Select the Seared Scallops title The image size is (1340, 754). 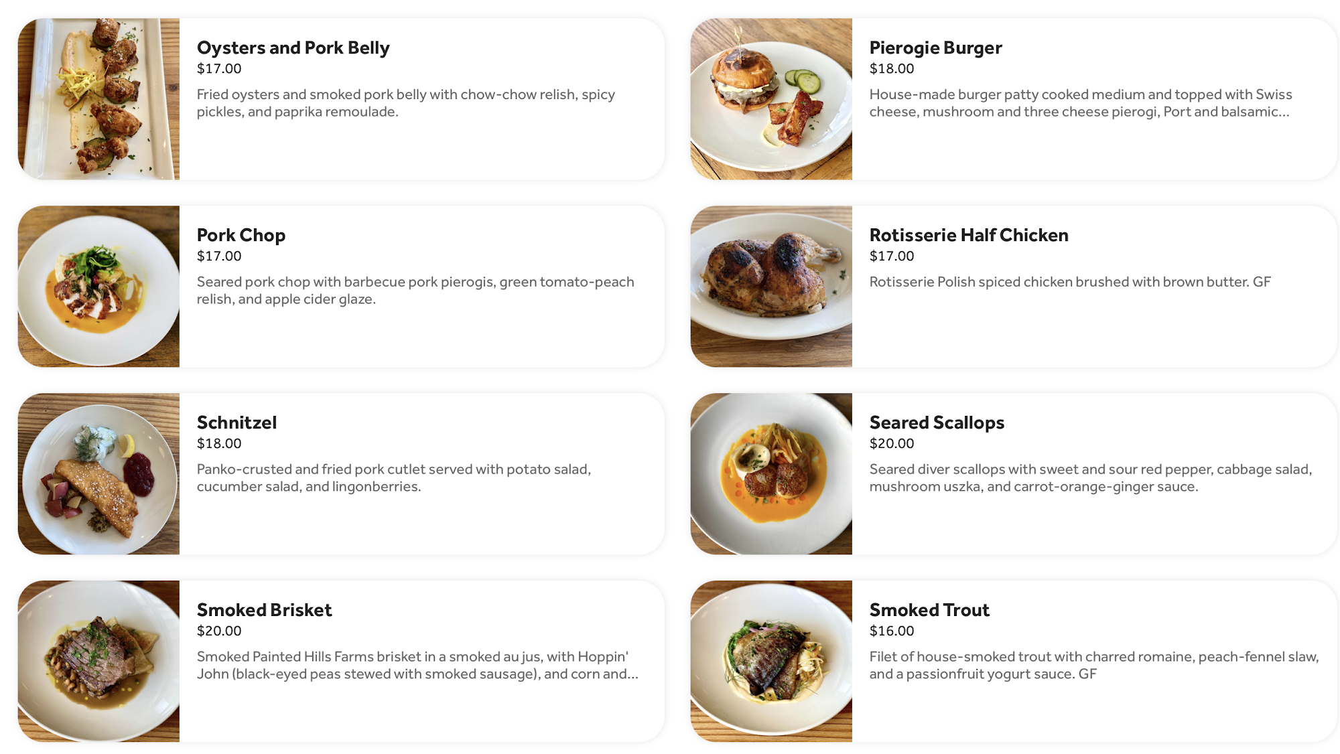tap(937, 423)
